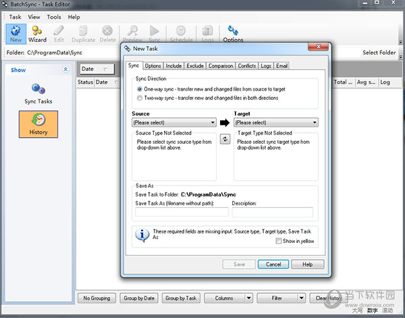Select History in the Show panel

pyautogui.click(x=38, y=124)
